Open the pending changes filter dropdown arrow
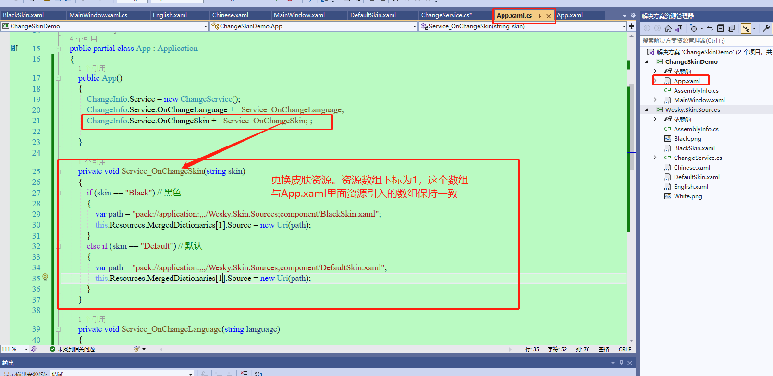This screenshot has height=376, width=773. coord(701,28)
